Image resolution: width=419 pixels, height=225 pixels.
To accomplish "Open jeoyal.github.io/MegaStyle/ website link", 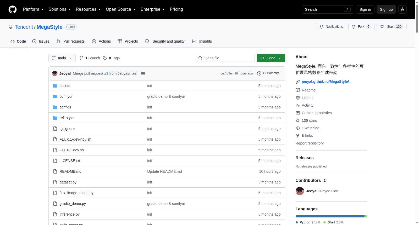I will (325, 82).
